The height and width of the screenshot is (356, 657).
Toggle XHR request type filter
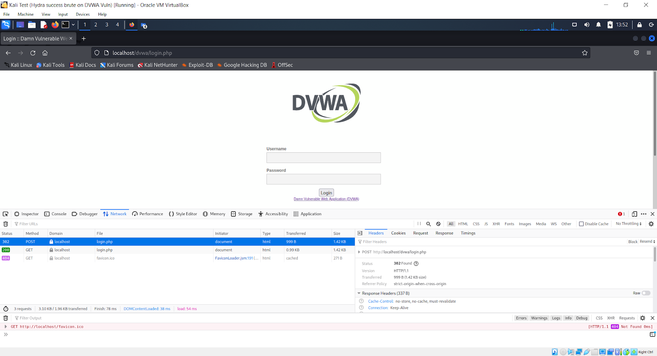point(496,224)
